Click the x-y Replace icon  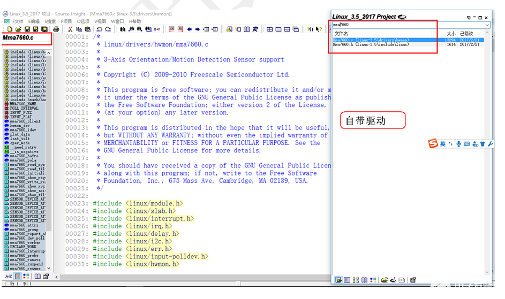point(157,29)
